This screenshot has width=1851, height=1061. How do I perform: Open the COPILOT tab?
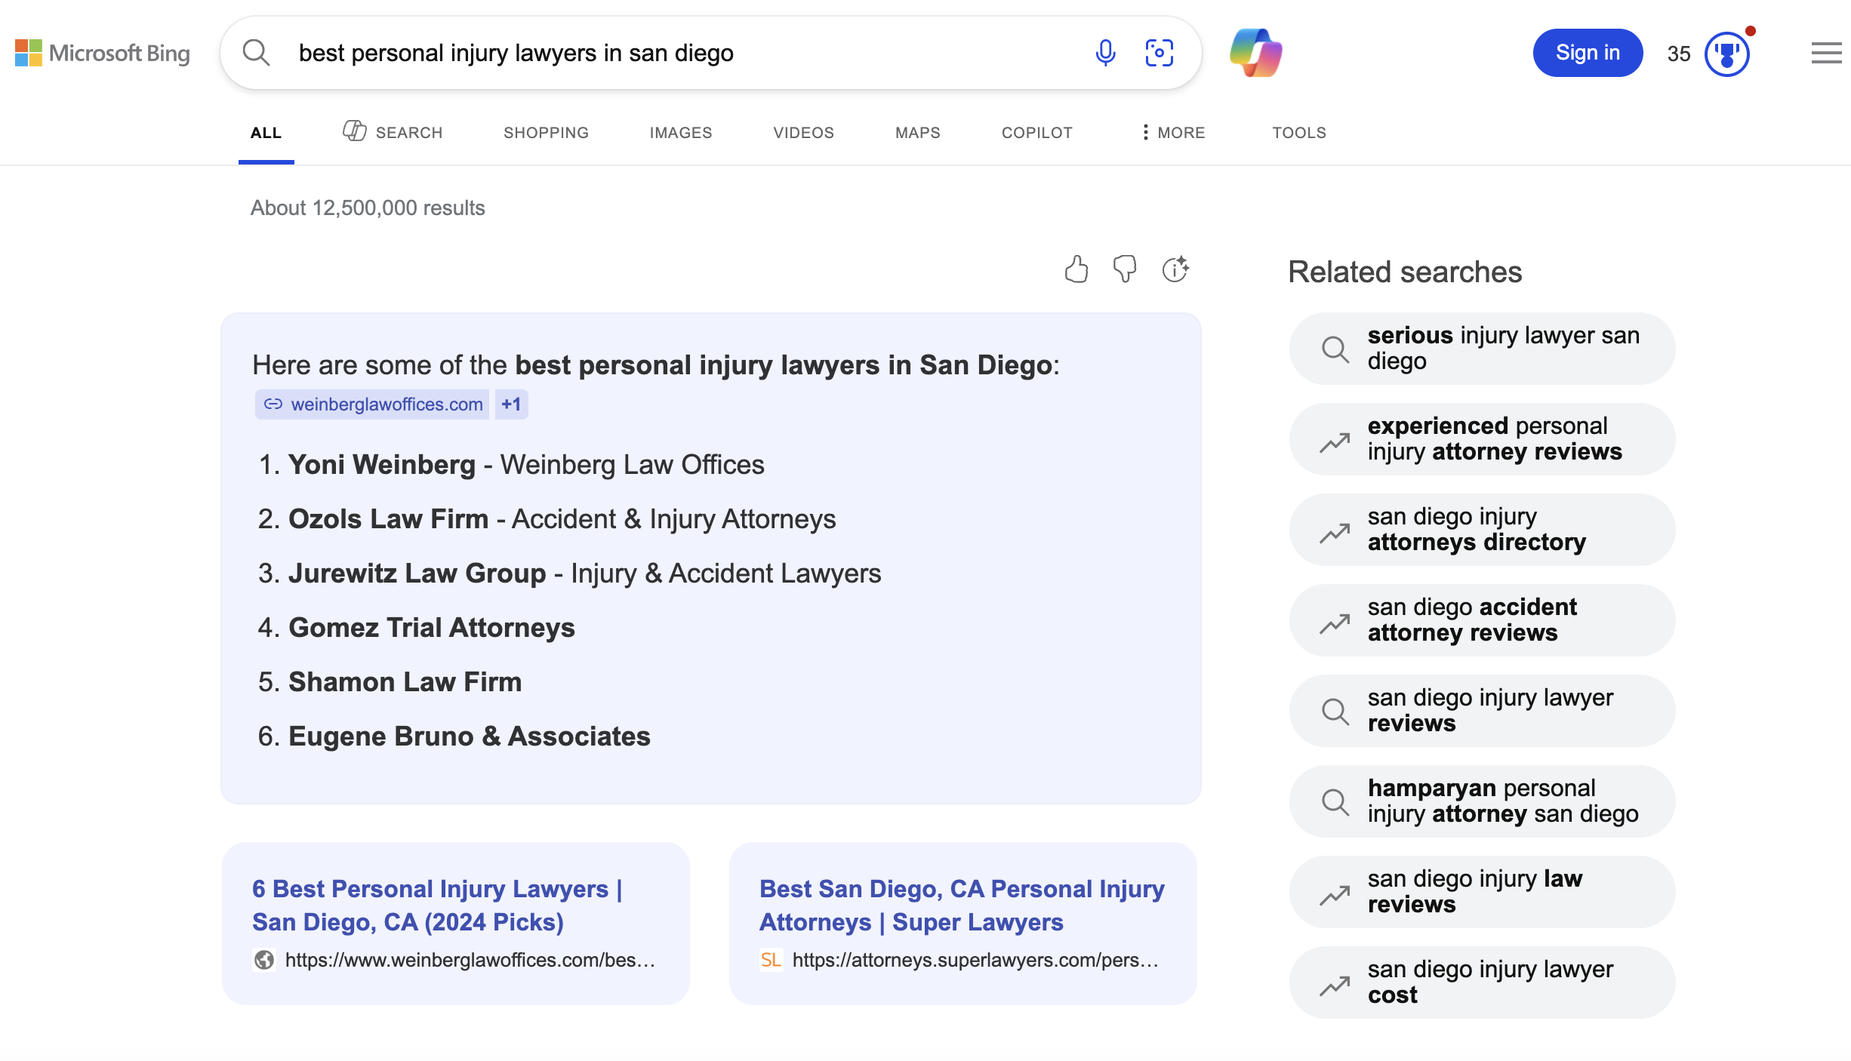point(1036,133)
